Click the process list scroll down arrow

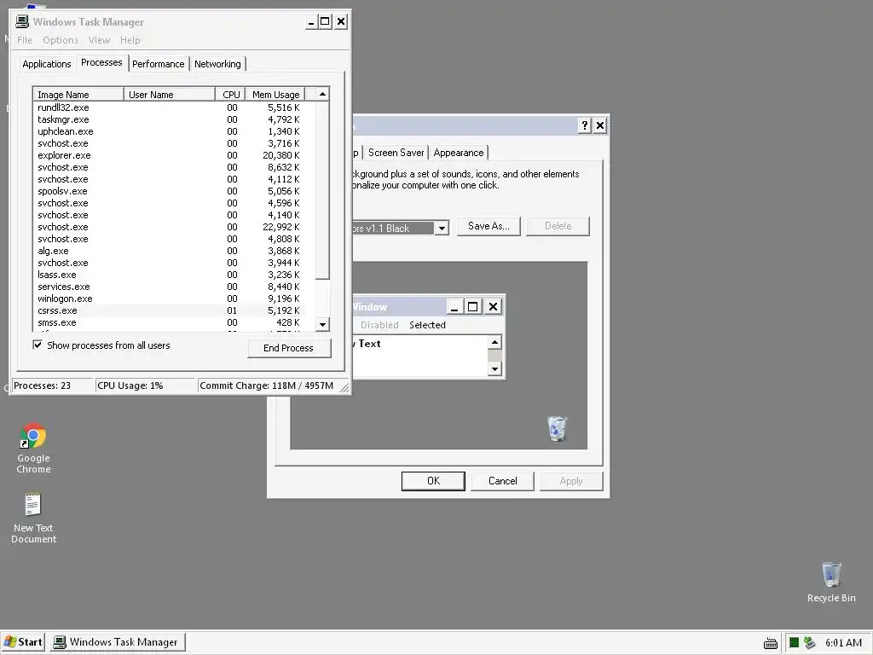click(x=322, y=324)
